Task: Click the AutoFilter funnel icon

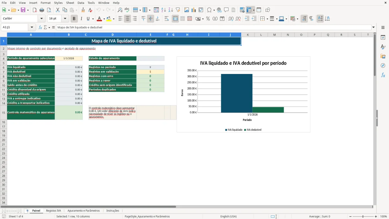Action: click(178, 10)
